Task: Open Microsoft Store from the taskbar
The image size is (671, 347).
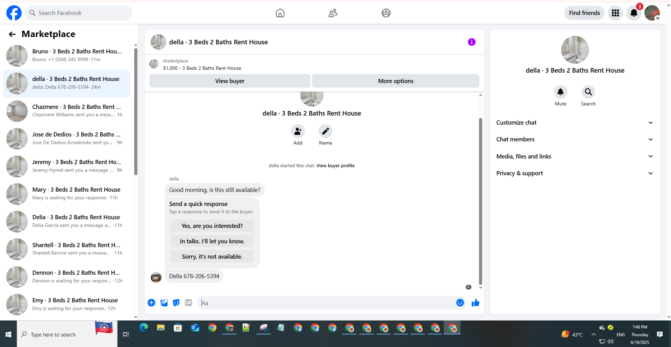Action: click(178, 328)
